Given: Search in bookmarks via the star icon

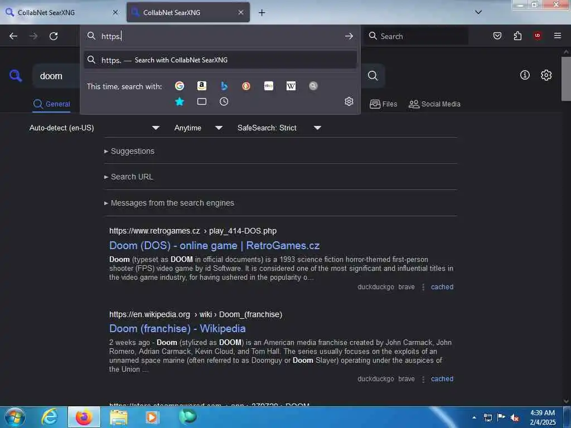Looking at the screenshot, I should pyautogui.click(x=180, y=101).
